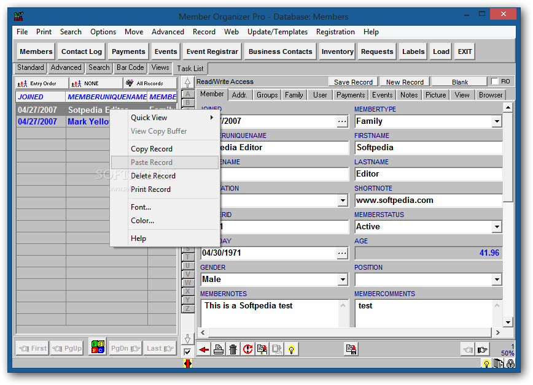Click the status bar light bulb icon

tap(486, 364)
